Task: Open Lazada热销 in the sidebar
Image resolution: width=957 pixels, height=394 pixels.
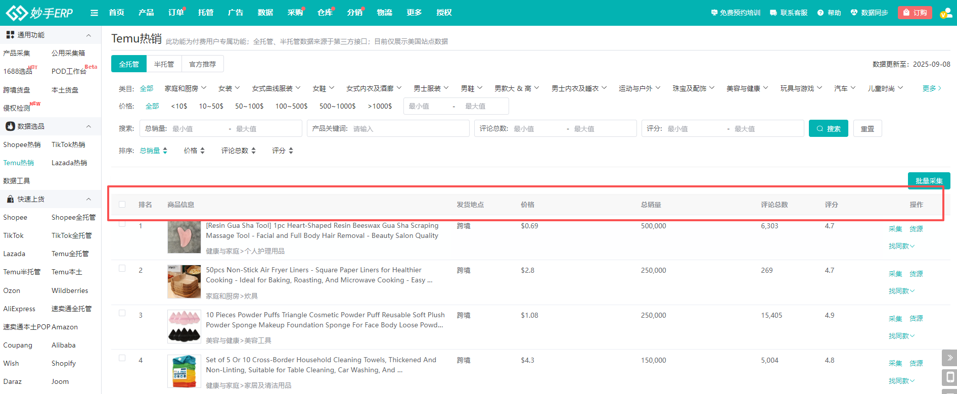Action: click(x=69, y=163)
